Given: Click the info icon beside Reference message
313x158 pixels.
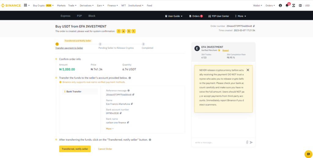Looking at the screenshot, I should [x=129, y=91].
